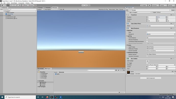This screenshot has height=99, width=176.
Task: Select the Rotate tool in the toolbar
Action: 8,5
